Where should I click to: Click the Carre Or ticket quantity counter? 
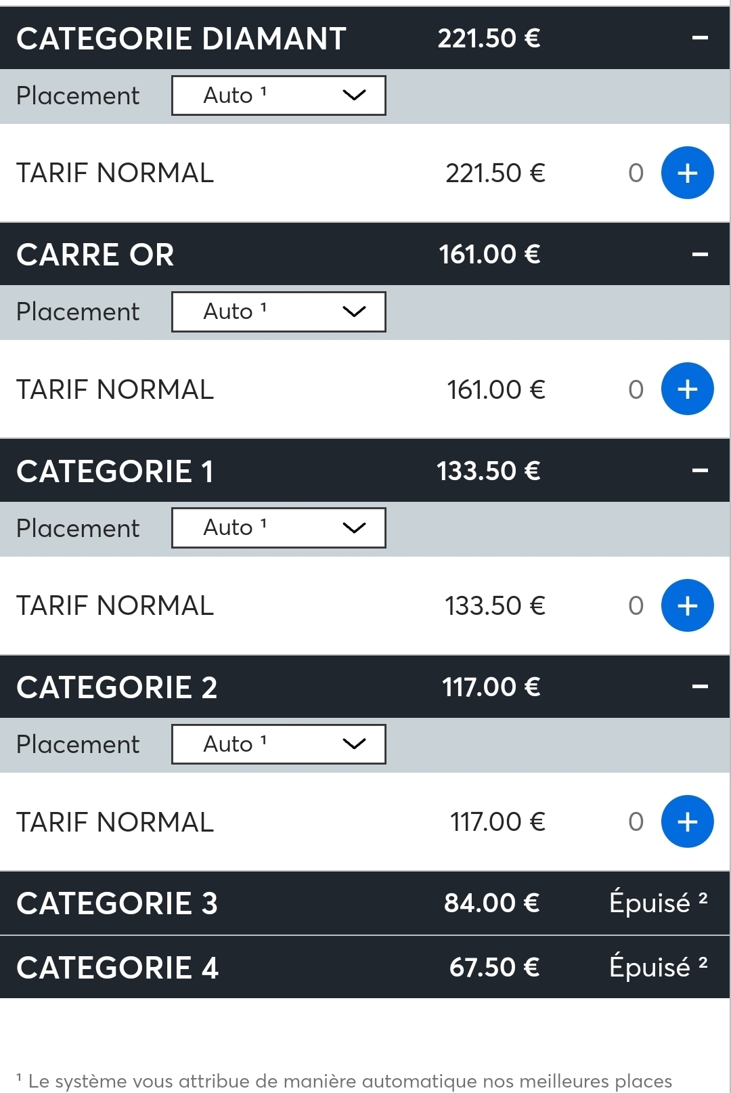[636, 389]
